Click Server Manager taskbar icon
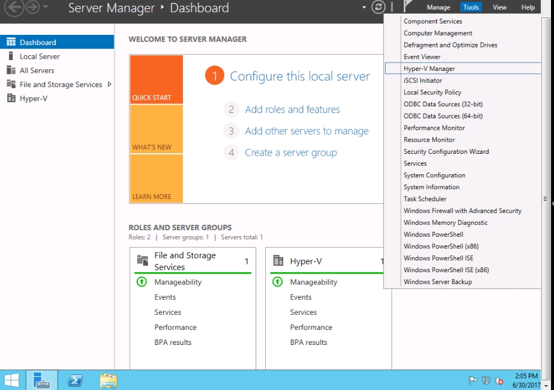Screen dimensions: 554x390 (42, 380)
